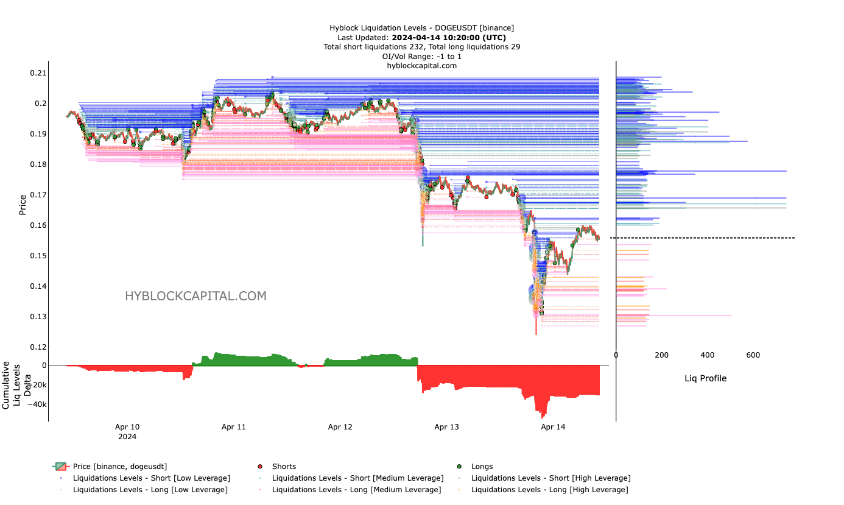Click the 'hyblockcapital.com' text under the title

[421, 66]
